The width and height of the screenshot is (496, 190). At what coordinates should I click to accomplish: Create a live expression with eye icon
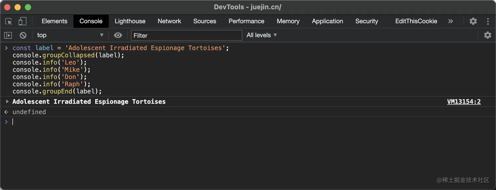[x=118, y=35]
